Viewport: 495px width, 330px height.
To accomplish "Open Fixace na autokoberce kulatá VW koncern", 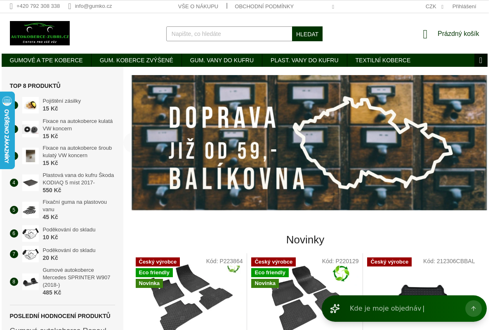I will (78, 125).
